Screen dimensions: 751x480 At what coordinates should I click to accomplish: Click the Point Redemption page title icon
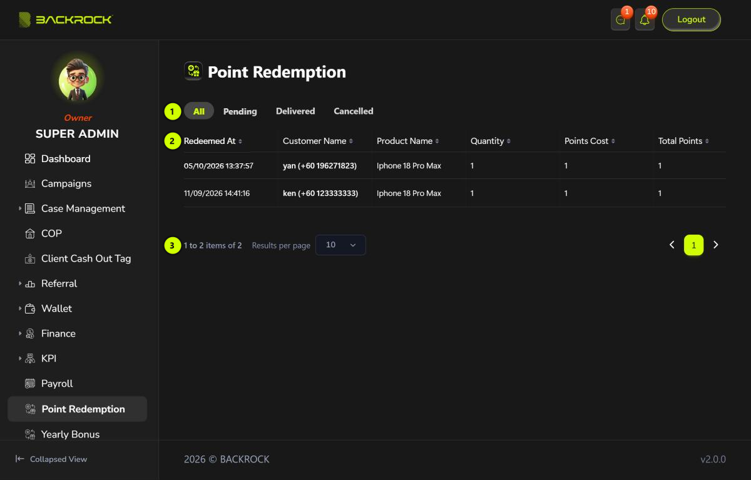[193, 71]
